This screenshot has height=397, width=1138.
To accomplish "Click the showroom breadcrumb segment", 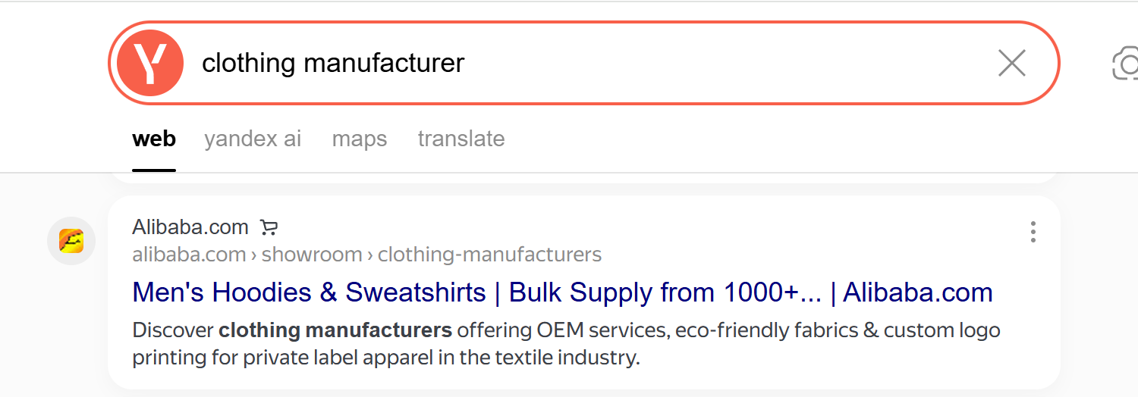I will (312, 255).
